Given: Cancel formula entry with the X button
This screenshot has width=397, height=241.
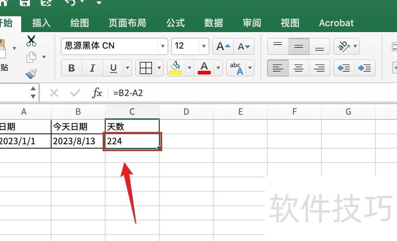Looking at the screenshot, I should pos(54,93).
